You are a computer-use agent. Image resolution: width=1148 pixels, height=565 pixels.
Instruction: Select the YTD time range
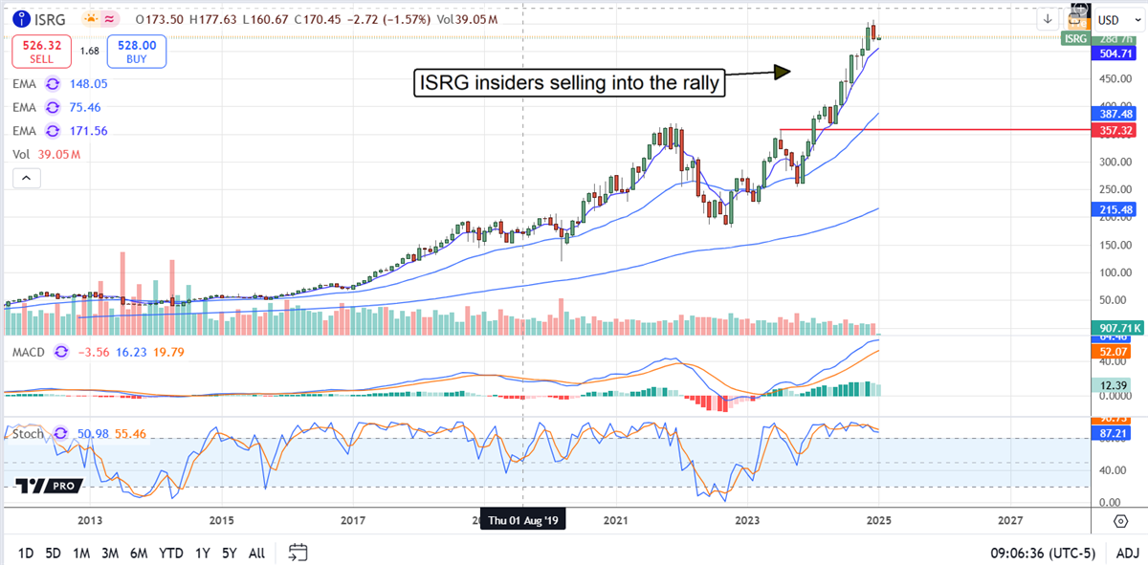pos(171,553)
